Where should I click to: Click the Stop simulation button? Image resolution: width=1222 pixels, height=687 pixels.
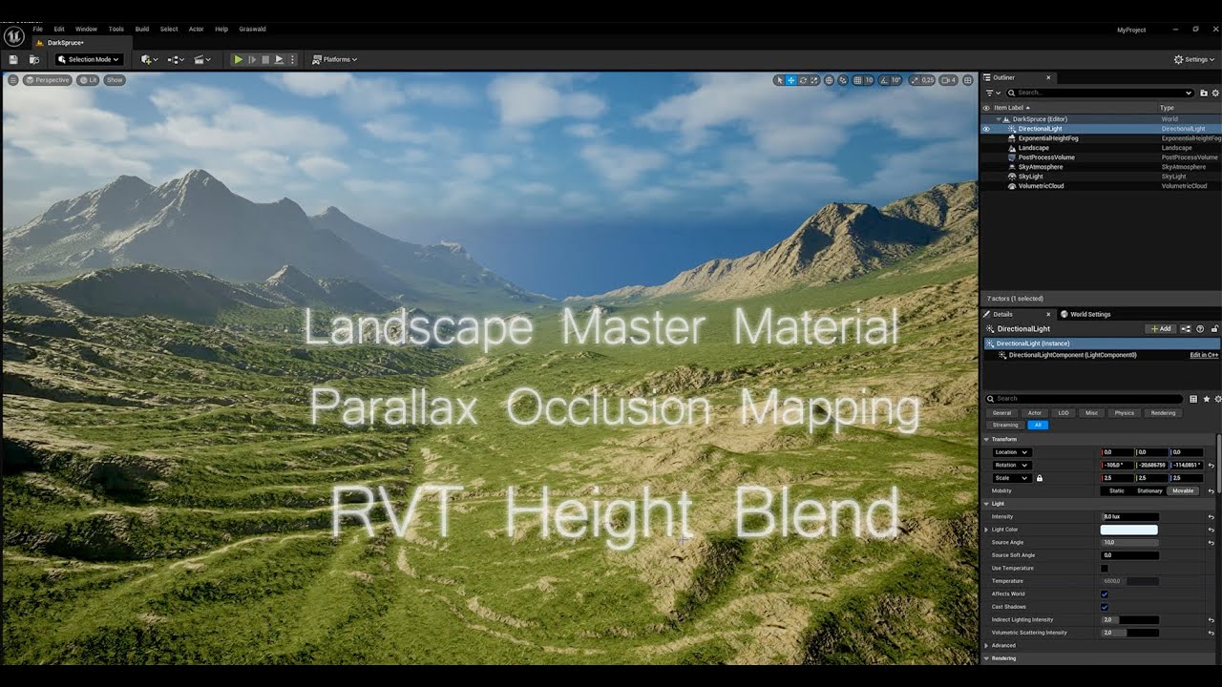[265, 59]
